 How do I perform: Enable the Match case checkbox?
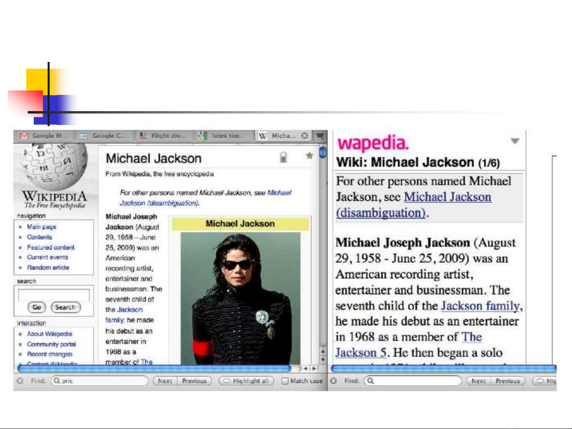(285, 381)
